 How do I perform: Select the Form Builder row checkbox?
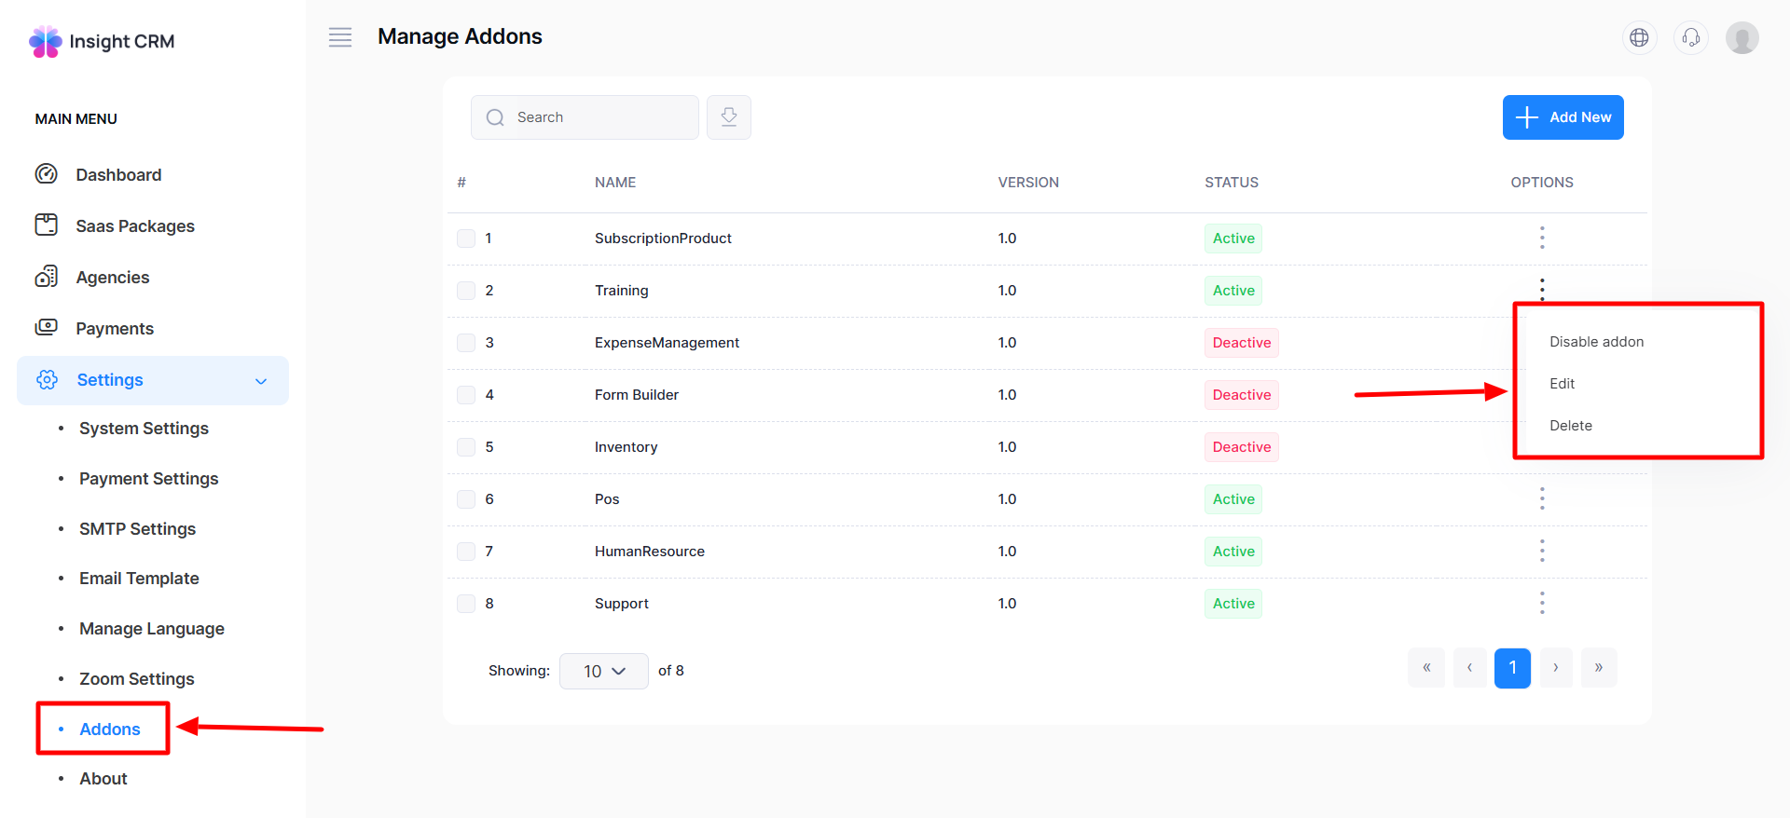pyautogui.click(x=466, y=395)
